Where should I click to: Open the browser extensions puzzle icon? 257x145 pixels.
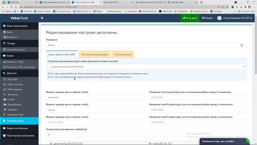[x=245, y=7]
